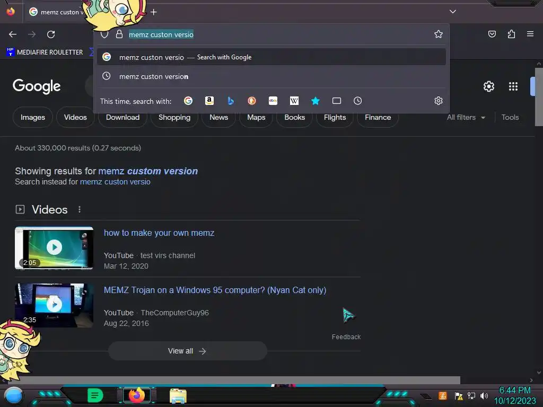Search open tabs with the tab icon
Screen dimensions: 543x407
337,101
